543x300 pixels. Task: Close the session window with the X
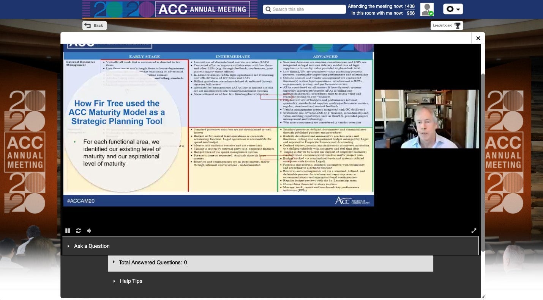tap(478, 38)
